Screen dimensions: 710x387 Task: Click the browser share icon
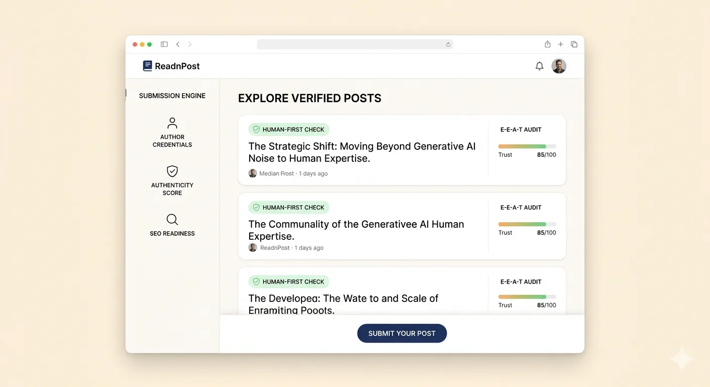(548, 44)
